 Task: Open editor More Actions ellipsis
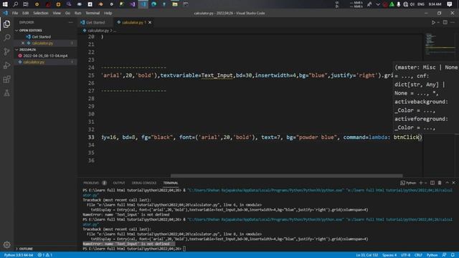click(453, 22)
